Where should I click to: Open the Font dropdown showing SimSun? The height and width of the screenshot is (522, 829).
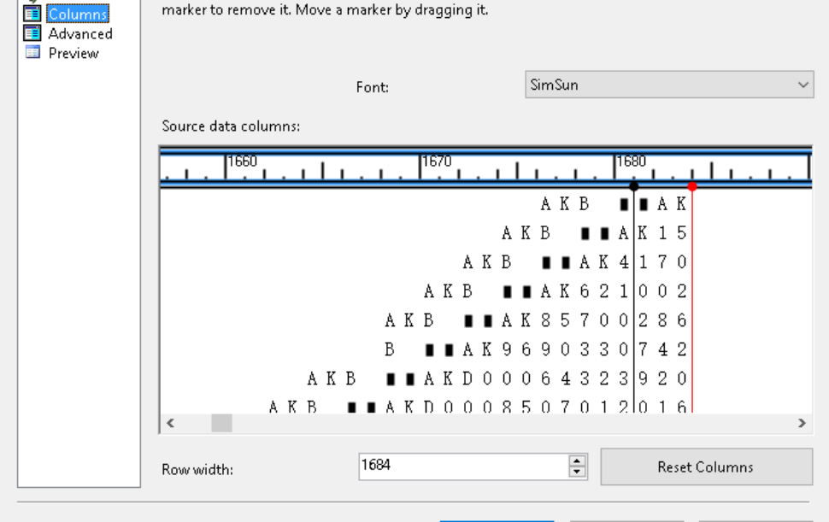coord(669,85)
